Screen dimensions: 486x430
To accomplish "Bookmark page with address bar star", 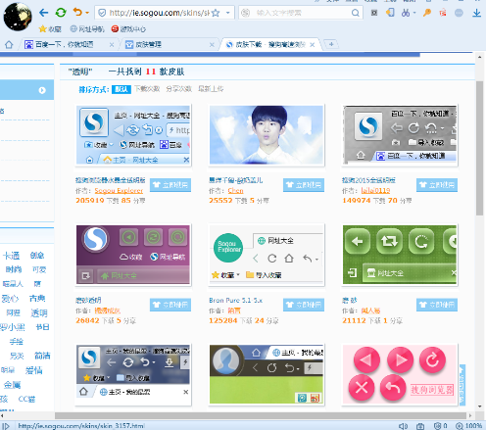I will click(216, 13).
